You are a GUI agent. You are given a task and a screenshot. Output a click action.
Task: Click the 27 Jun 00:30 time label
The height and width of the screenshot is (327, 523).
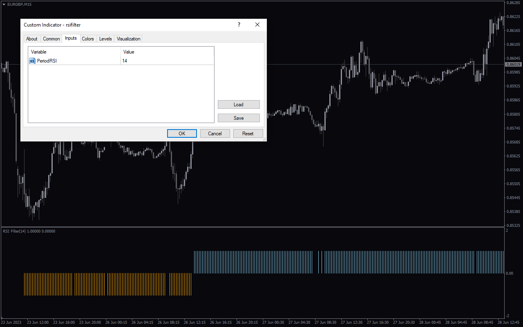pyautogui.click(x=273, y=323)
